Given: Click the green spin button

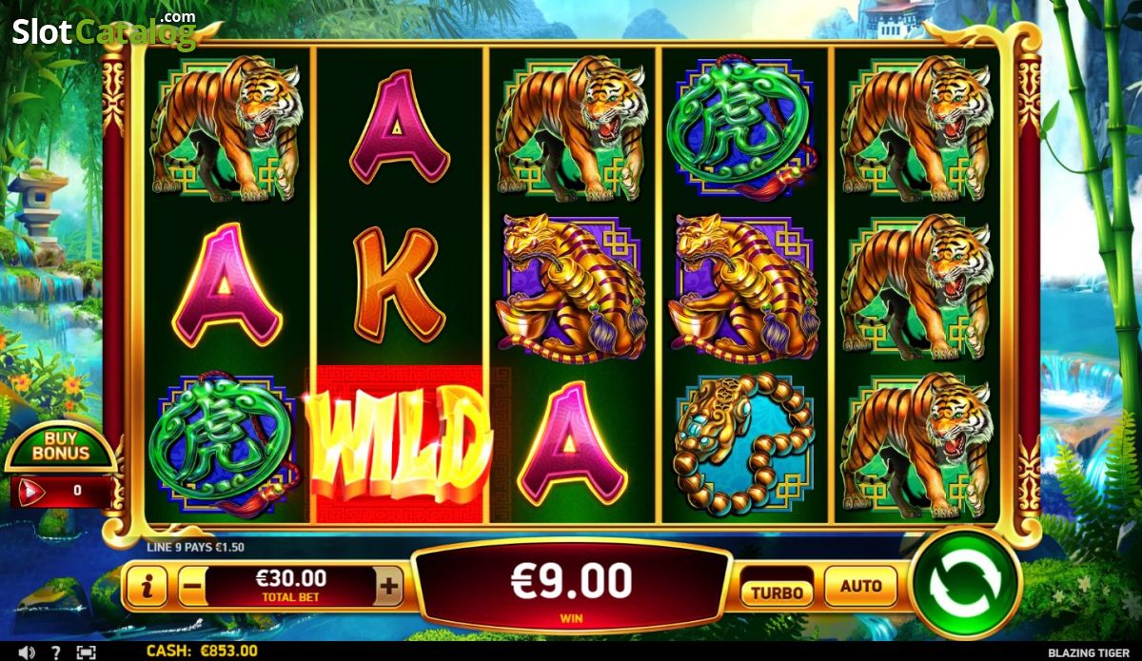Looking at the screenshot, I should pos(965,583).
